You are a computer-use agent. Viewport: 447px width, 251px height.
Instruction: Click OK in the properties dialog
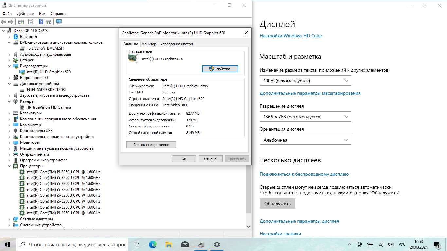(x=184, y=159)
